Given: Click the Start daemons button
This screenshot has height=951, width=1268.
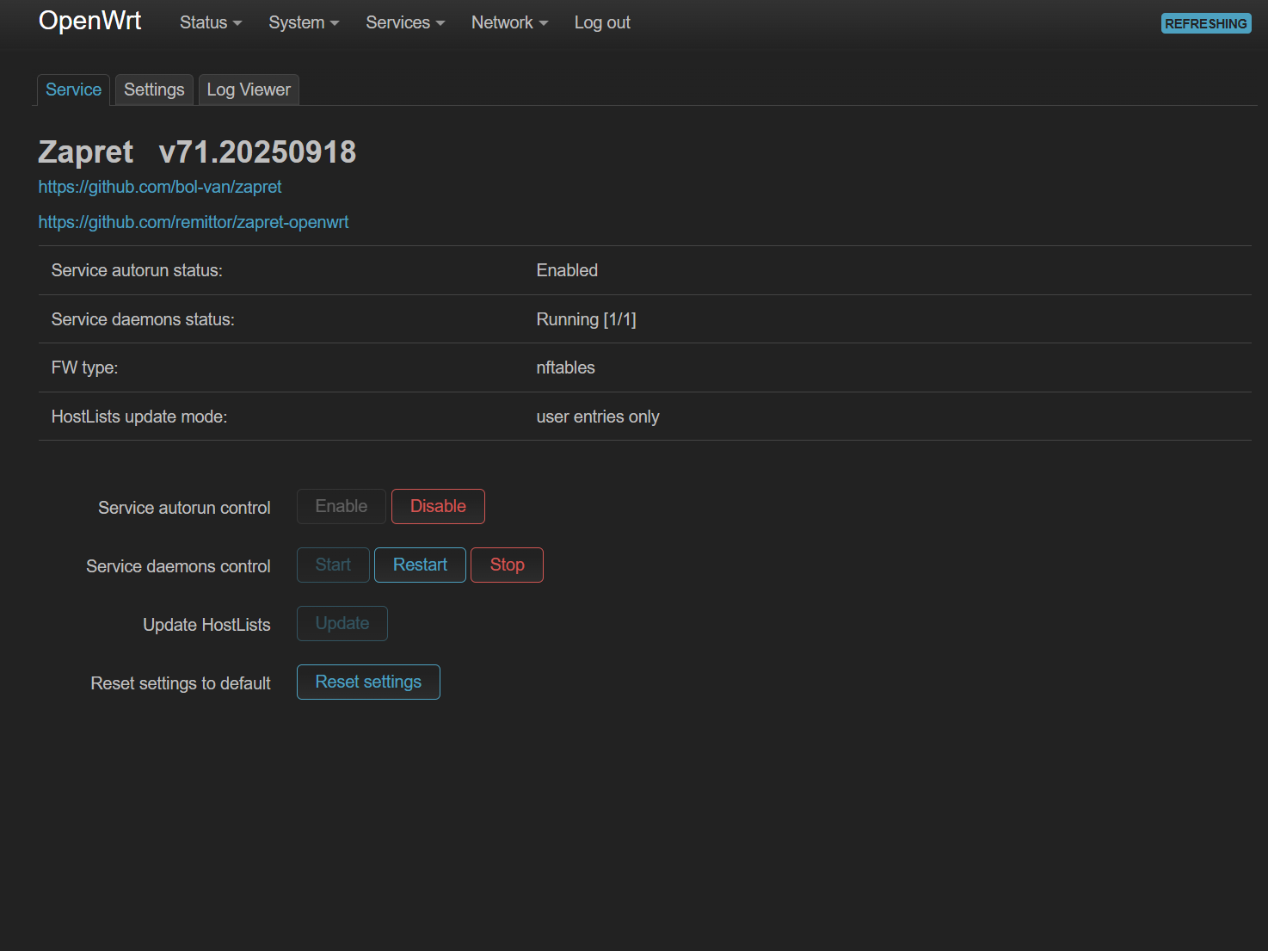Looking at the screenshot, I should point(333,565).
